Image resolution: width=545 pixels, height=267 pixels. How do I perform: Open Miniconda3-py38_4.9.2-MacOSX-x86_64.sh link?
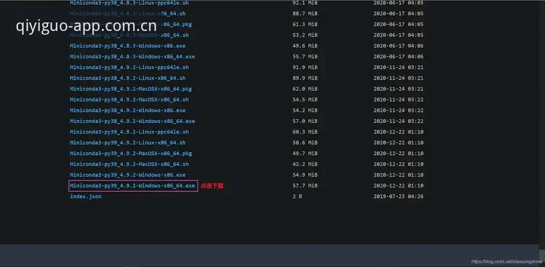coord(130,100)
